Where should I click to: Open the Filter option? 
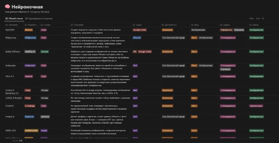coord(251,18)
